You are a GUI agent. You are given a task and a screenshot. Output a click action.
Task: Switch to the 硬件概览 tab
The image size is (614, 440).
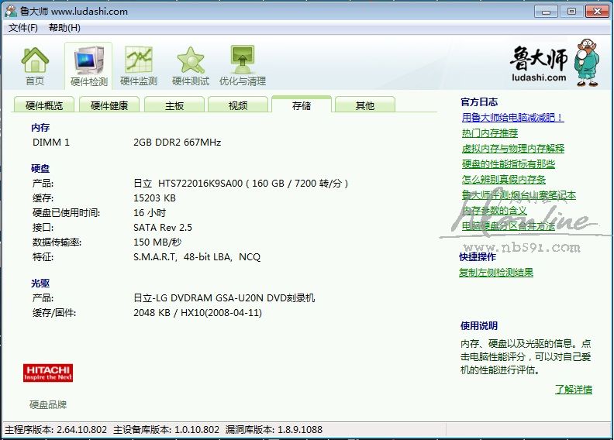pos(44,105)
